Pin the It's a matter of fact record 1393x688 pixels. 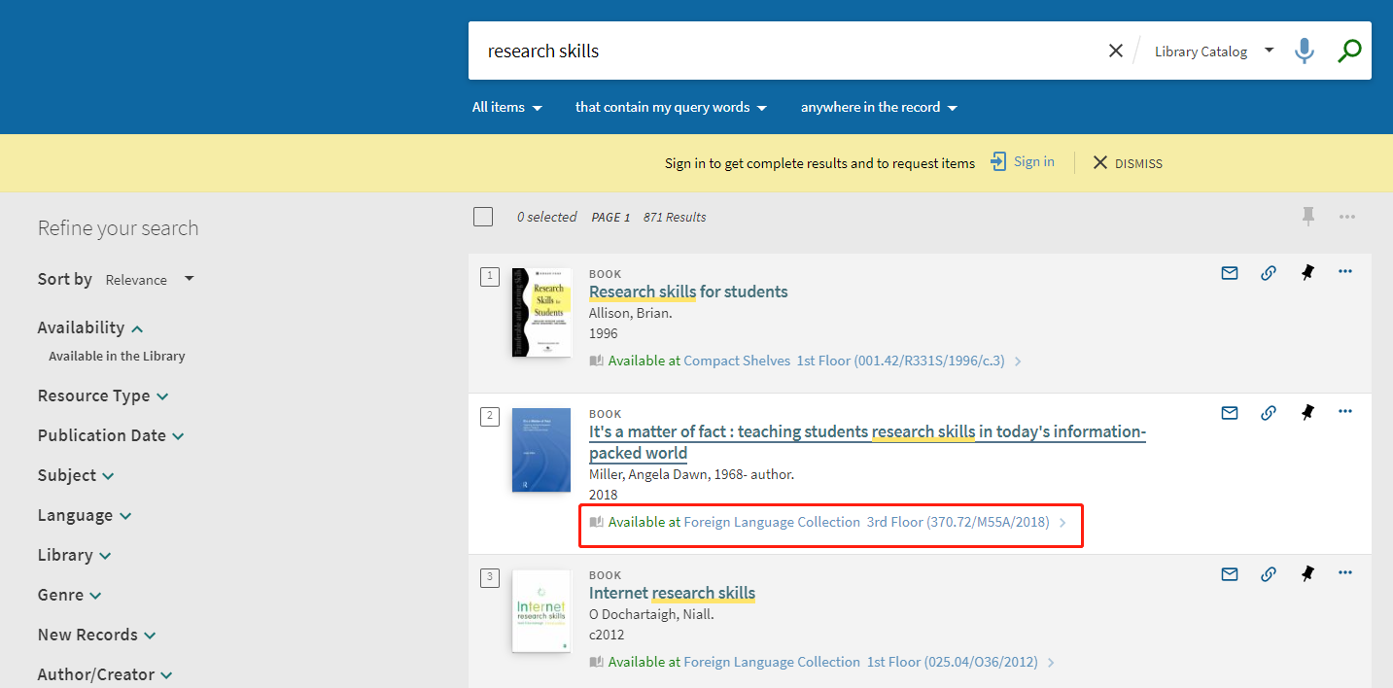click(x=1307, y=413)
